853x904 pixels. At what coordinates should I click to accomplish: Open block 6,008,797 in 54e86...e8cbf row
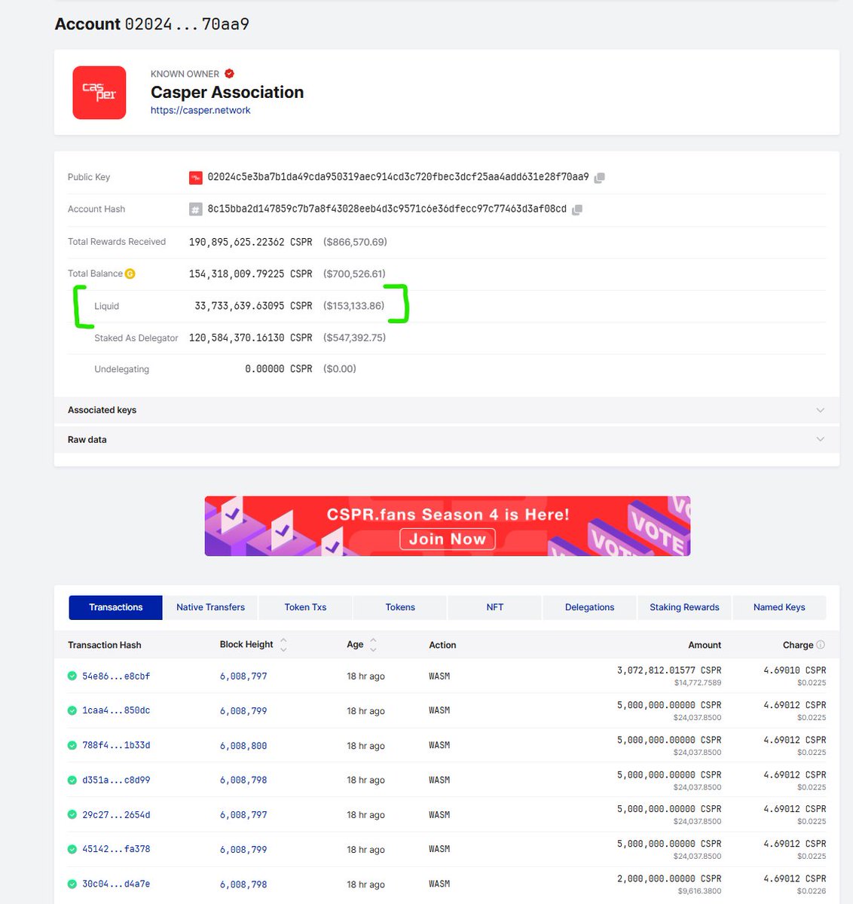pos(243,676)
